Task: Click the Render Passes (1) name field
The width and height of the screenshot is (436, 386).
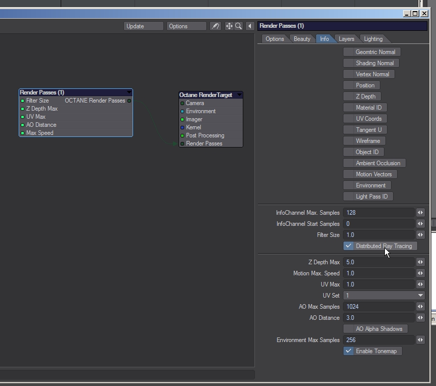Action: 342,26
